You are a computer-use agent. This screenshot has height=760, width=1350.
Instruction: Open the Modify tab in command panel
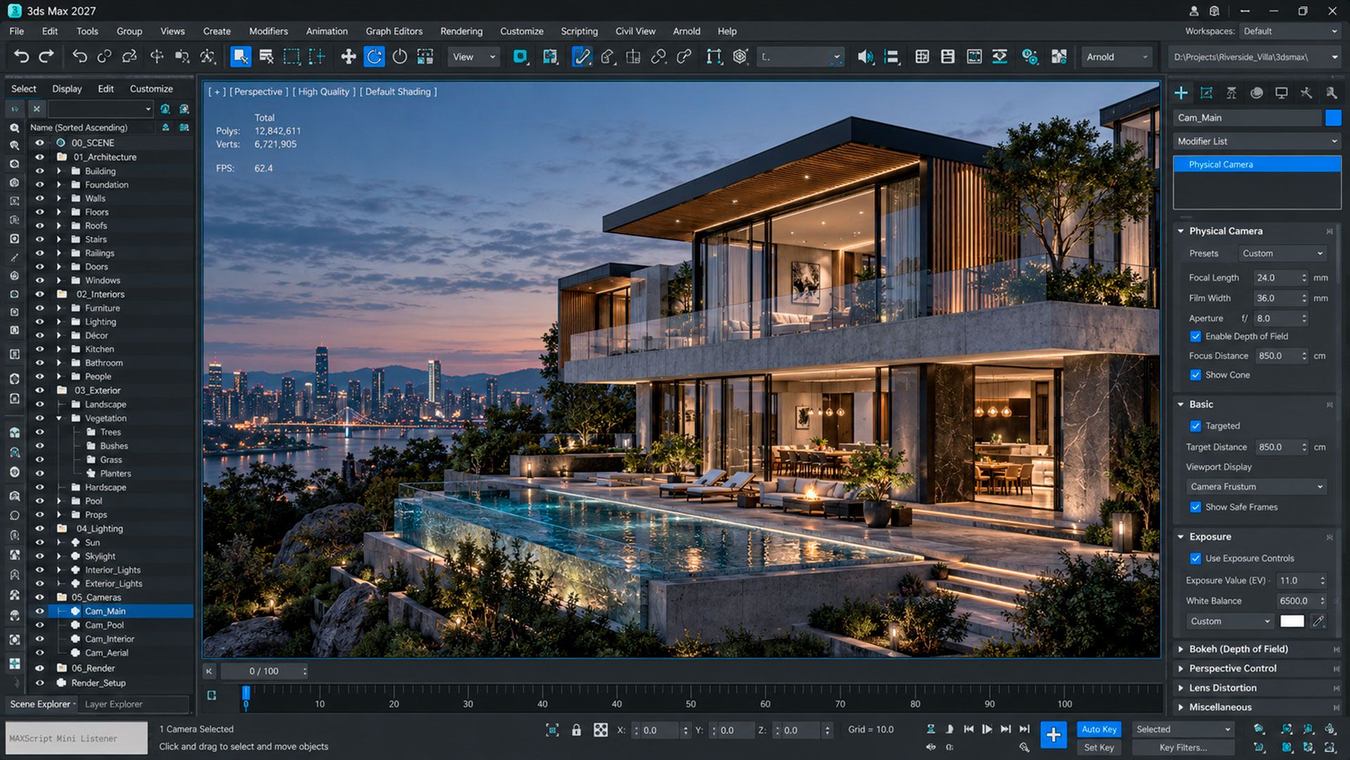tap(1207, 93)
